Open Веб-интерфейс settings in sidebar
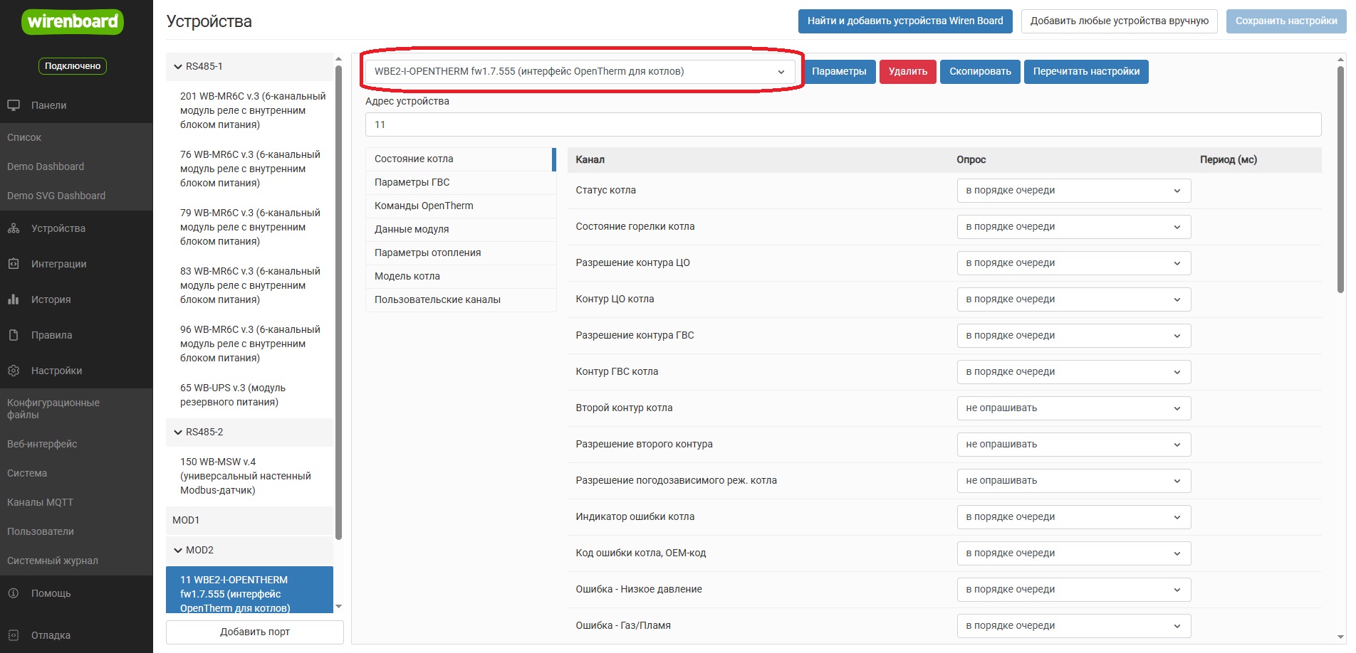 (x=42, y=444)
